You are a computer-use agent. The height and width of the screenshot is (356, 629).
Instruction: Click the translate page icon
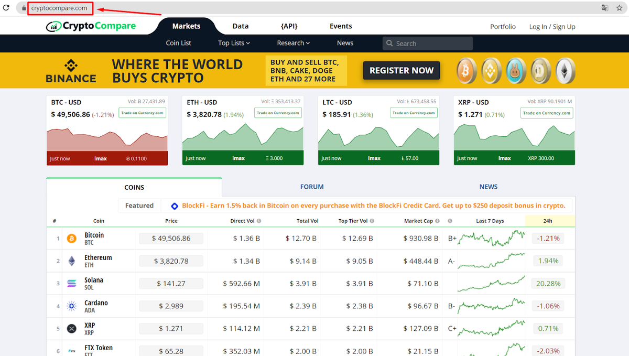click(605, 8)
